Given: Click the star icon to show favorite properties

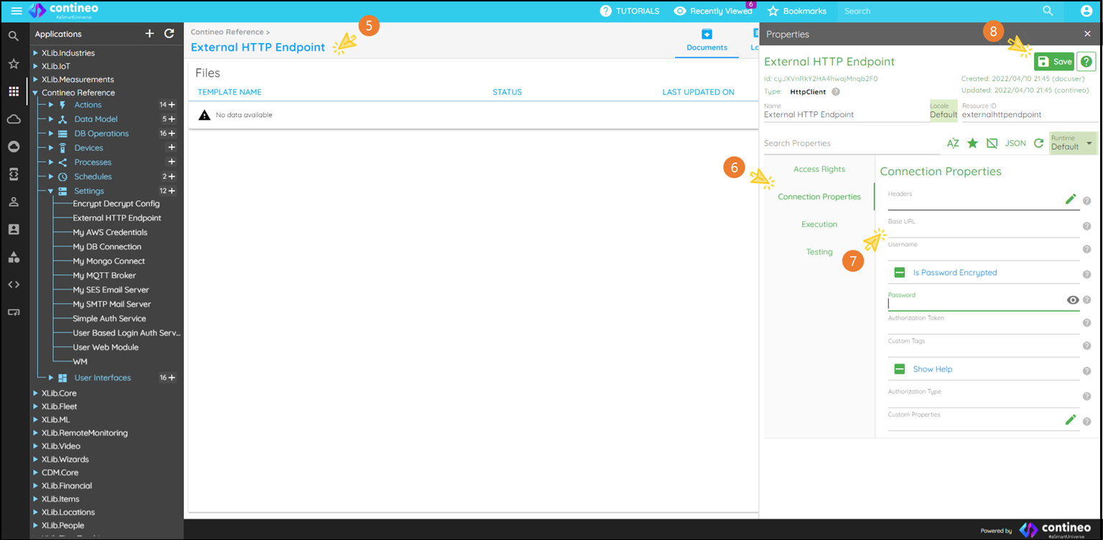Looking at the screenshot, I should (972, 143).
